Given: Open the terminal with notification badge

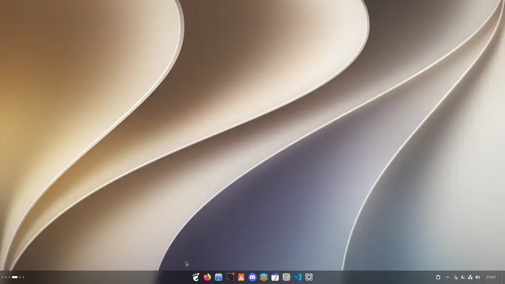Looking at the screenshot, I should tap(230, 277).
